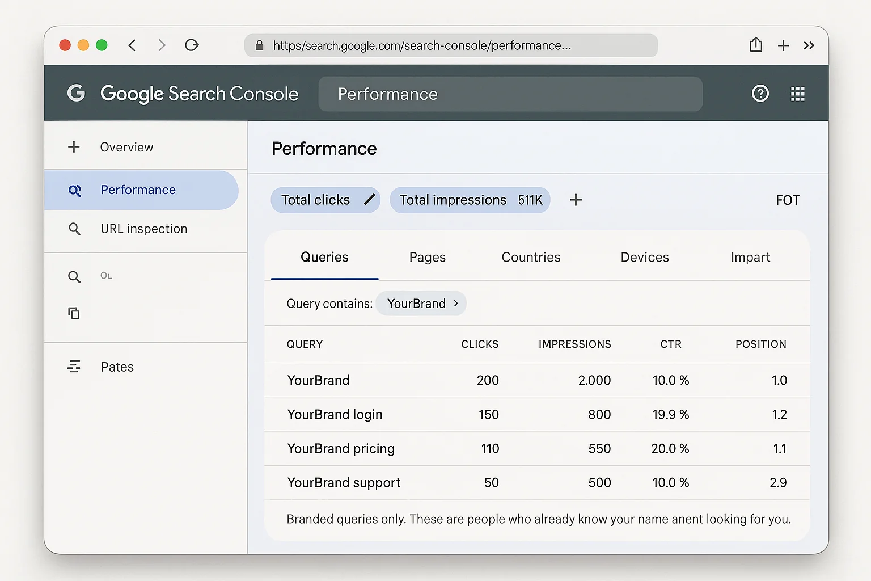The width and height of the screenshot is (871, 581).
Task: Open the Google apps grid icon
Action: 798,94
